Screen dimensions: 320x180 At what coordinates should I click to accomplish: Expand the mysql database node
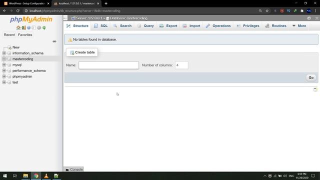coord(4,65)
